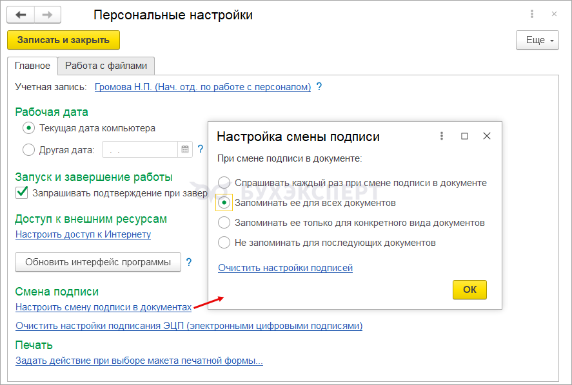Click help question mark next to Учетная запись
The width and height of the screenshot is (572, 385).
pos(319,86)
